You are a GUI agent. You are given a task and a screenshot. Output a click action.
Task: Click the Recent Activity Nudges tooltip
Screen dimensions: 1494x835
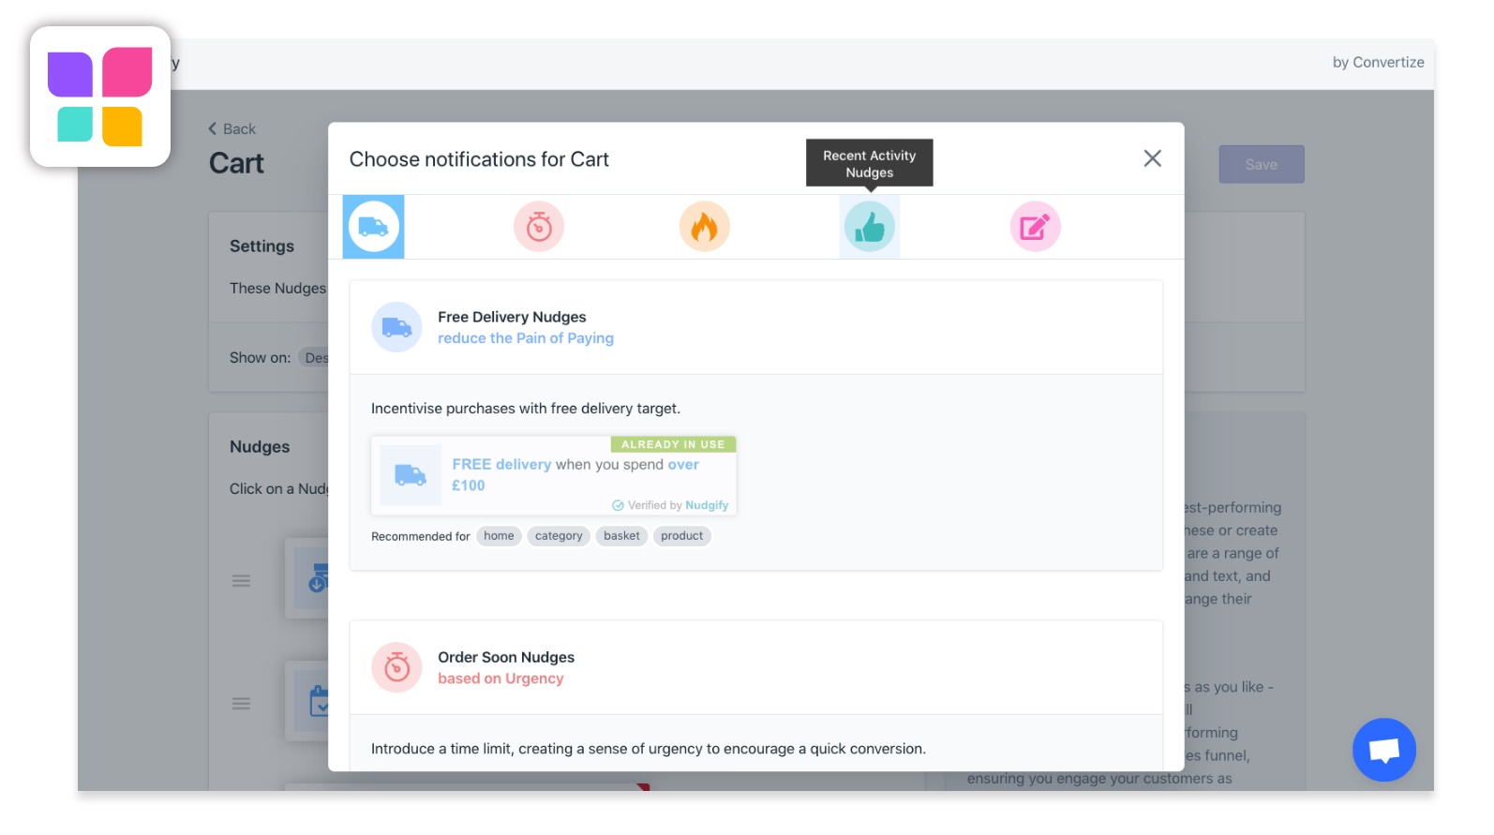click(x=870, y=163)
